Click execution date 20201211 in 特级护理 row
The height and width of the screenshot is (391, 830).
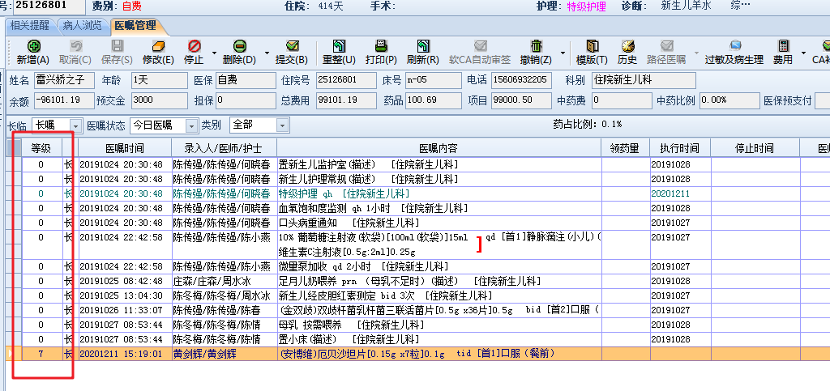(670, 194)
